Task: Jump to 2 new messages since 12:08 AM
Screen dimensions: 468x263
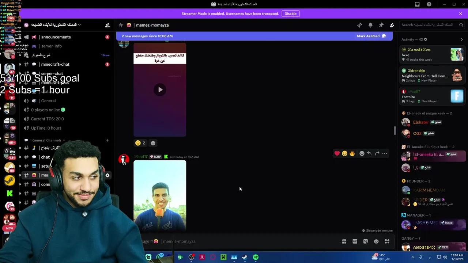Action: (x=147, y=36)
